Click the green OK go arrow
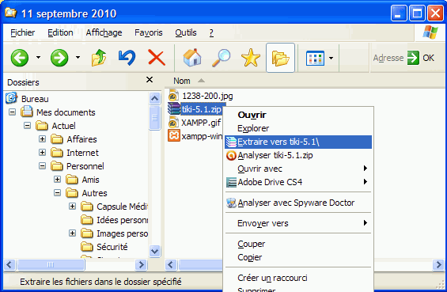Screen dimensions: 447x292 tap(413, 58)
